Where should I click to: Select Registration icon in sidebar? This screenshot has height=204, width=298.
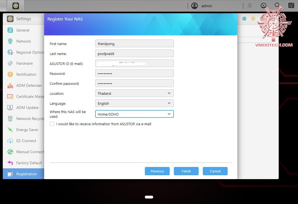click(10, 174)
